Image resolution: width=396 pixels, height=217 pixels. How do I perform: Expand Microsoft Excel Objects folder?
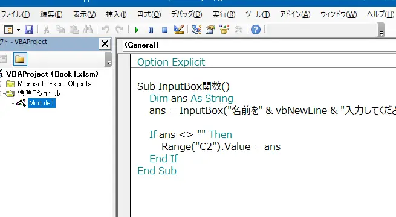point(1,84)
